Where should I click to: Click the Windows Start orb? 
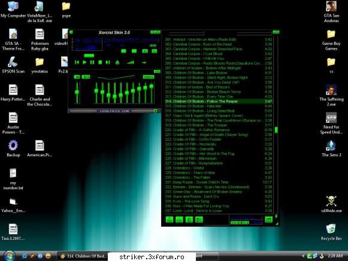tap(9, 256)
